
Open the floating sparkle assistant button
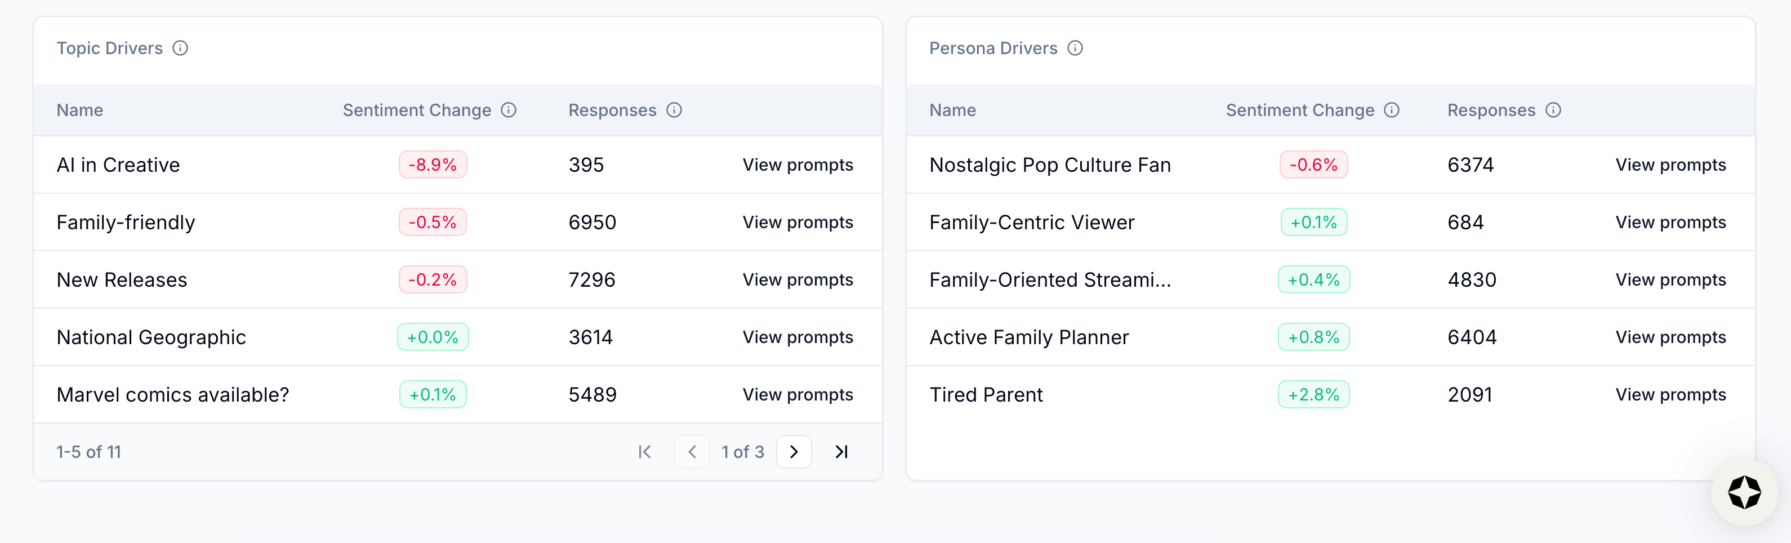point(1744,492)
